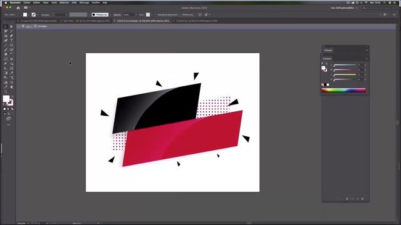Click Edit Toolbar three-dots button

pyautogui.click(x=8, y=125)
